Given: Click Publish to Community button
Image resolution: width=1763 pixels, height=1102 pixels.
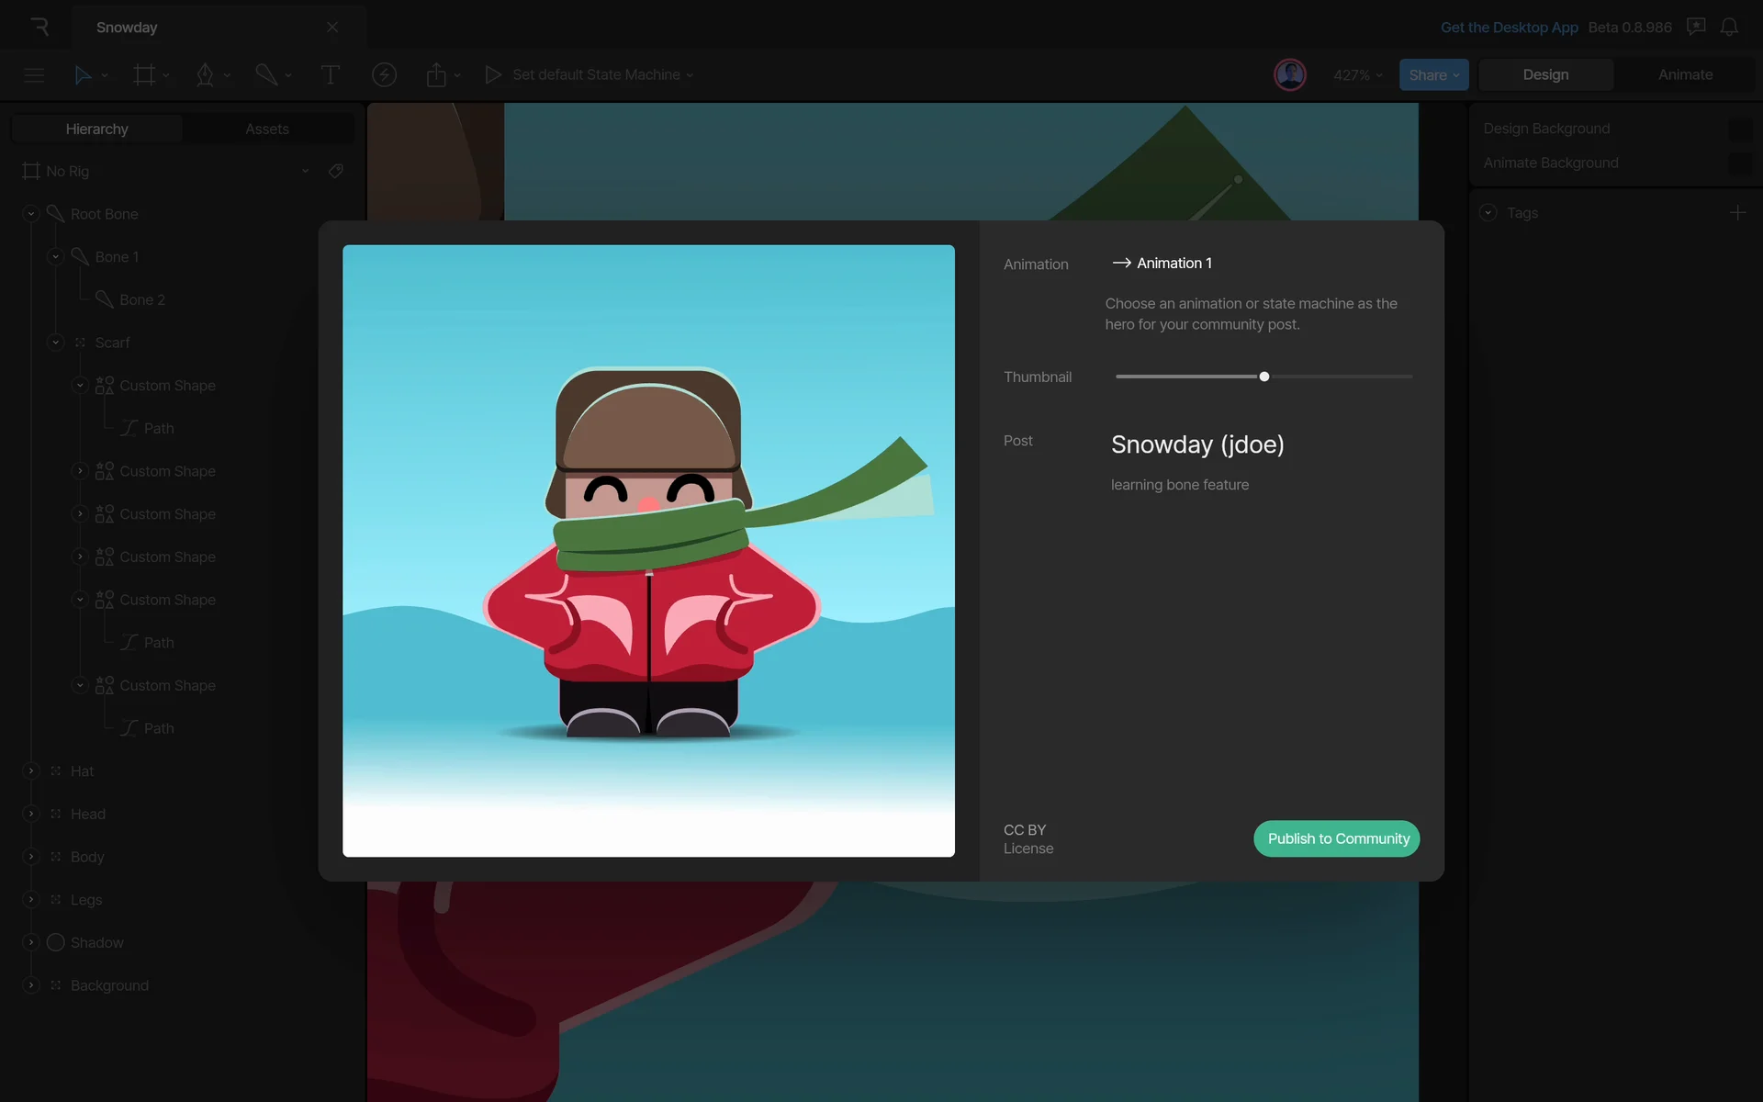Looking at the screenshot, I should [x=1337, y=838].
